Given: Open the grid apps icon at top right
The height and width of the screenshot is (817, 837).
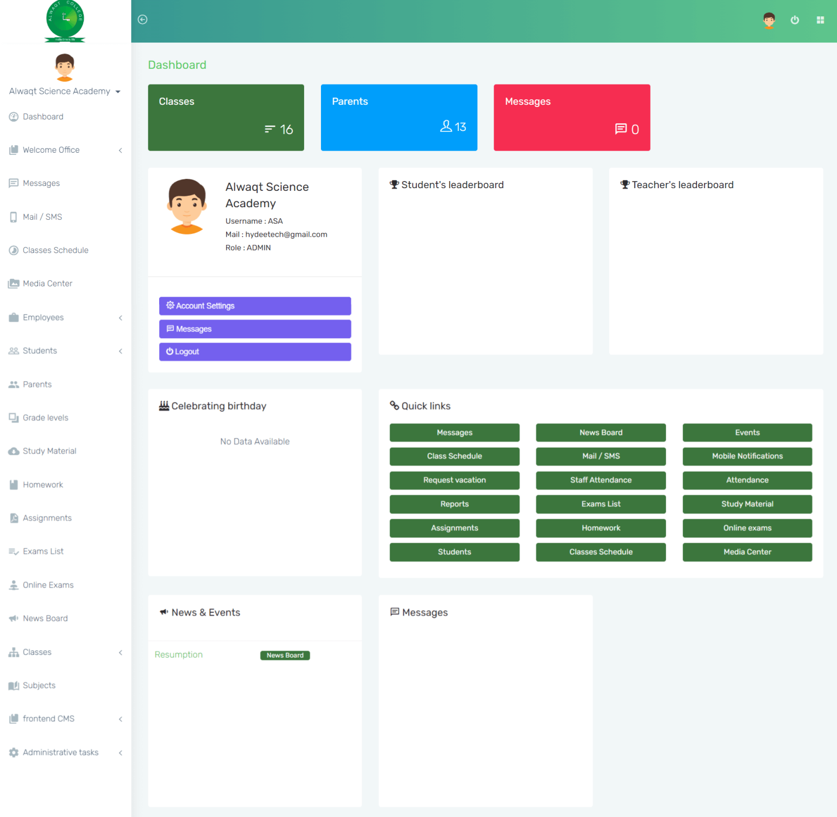Looking at the screenshot, I should click(821, 20).
